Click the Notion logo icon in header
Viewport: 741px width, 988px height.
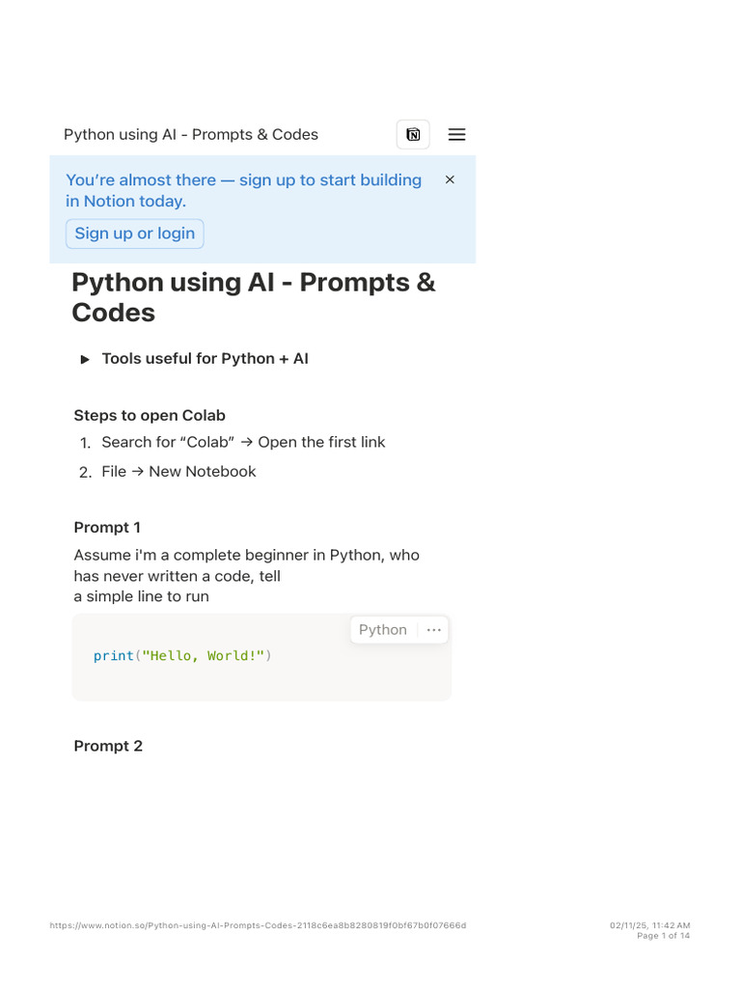pos(413,135)
